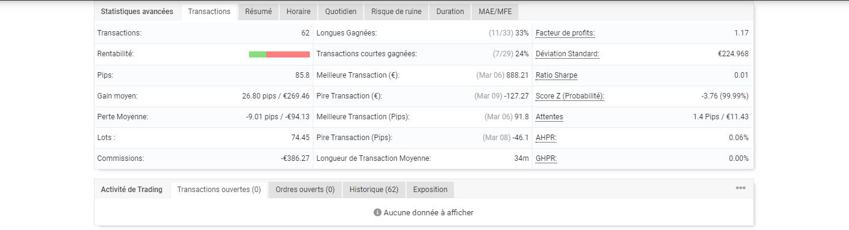Select the Transactions statistics tab
The image size is (849, 230).
click(x=209, y=12)
